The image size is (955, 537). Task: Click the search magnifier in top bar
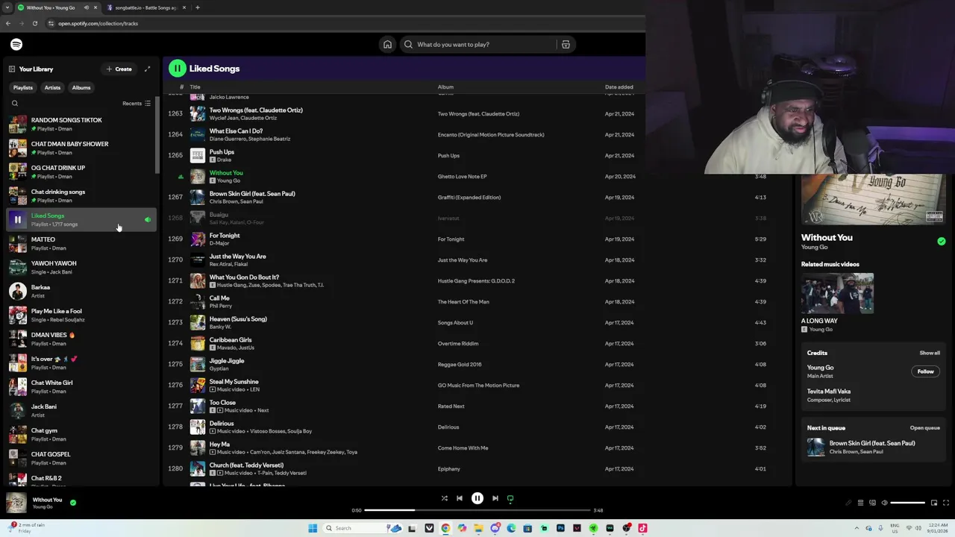click(x=408, y=45)
